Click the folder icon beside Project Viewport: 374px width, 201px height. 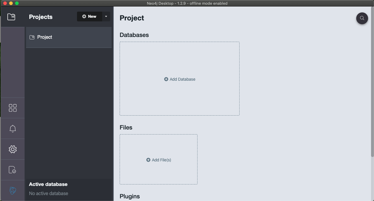point(32,37)
